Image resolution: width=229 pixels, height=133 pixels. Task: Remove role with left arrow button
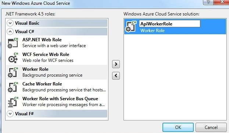coord(116,76)
